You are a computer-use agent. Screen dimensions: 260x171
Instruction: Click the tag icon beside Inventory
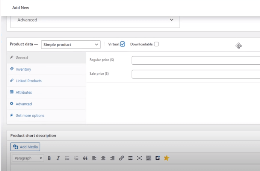coord(12,69)
